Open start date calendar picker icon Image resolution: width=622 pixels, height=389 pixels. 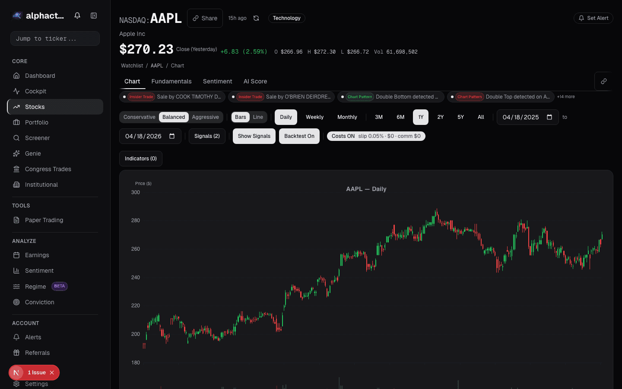(x=549, y=117)
